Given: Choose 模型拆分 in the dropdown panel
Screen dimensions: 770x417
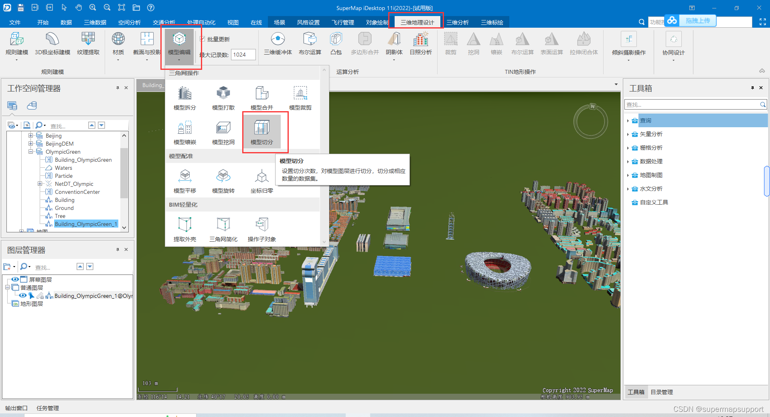Looking at the screenshot, I should 185,98.
